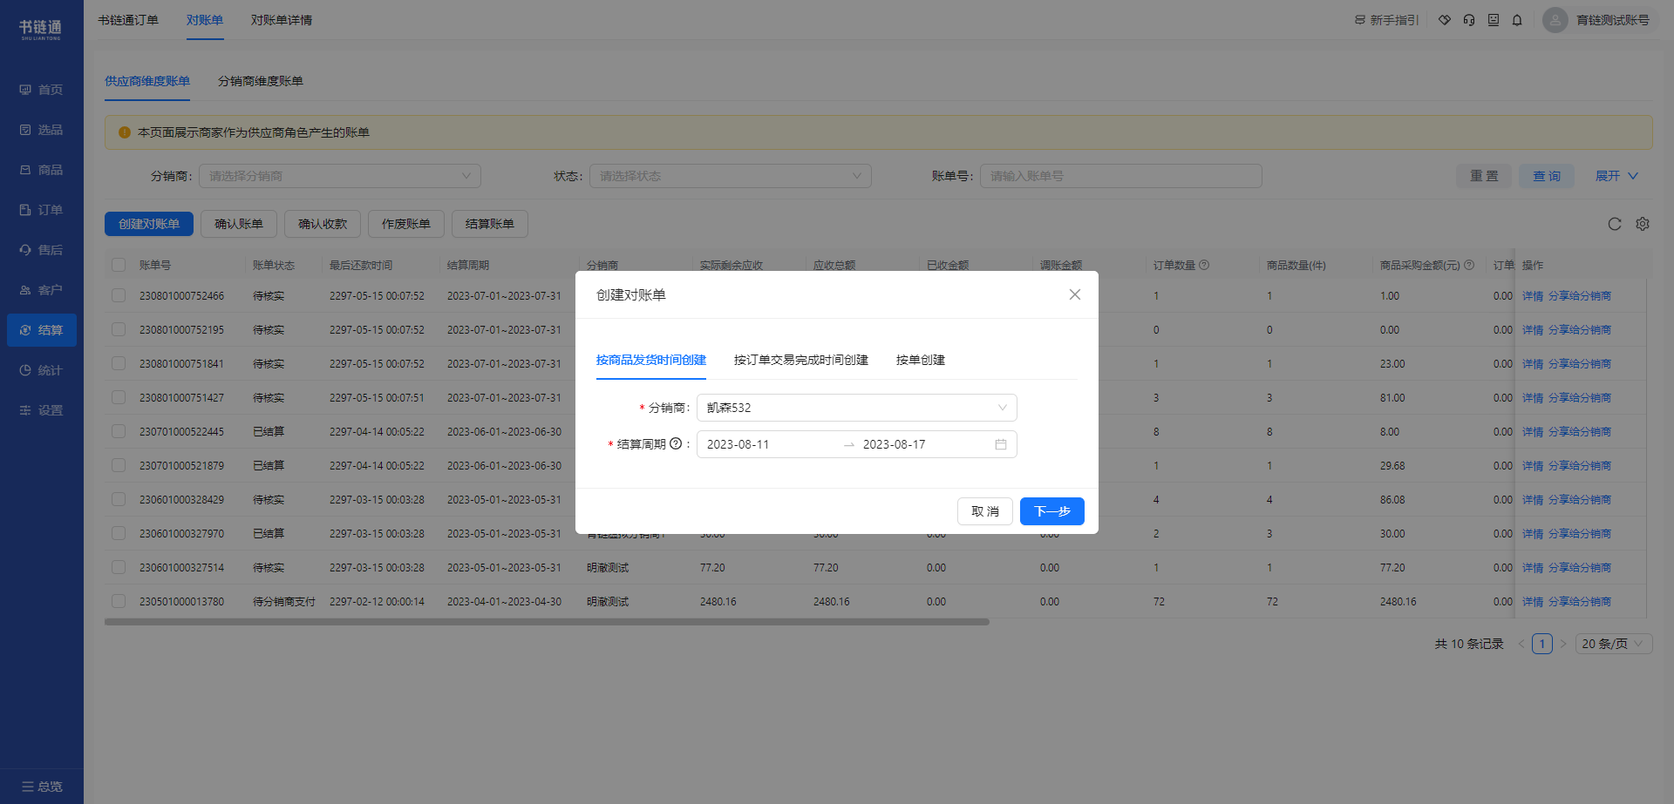Open table column settings gear icon

pos(1643,224)
